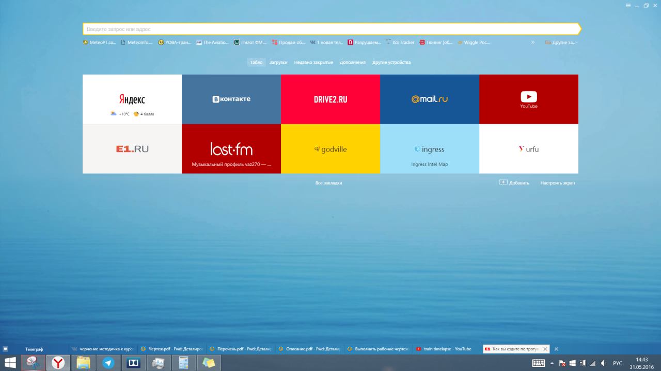The width and height of the screenshot is (661, 371).
Task: Open the Продам об… bookmark
Action: 289,42
